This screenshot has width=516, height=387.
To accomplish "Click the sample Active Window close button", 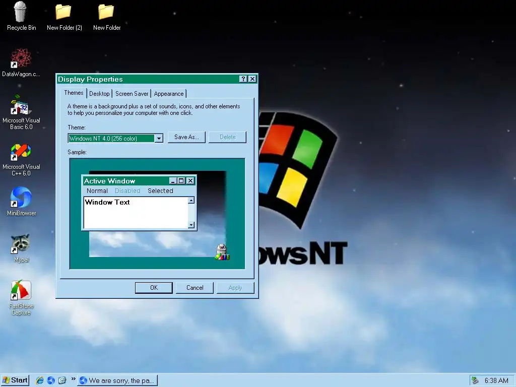I will tap(190, 181).
